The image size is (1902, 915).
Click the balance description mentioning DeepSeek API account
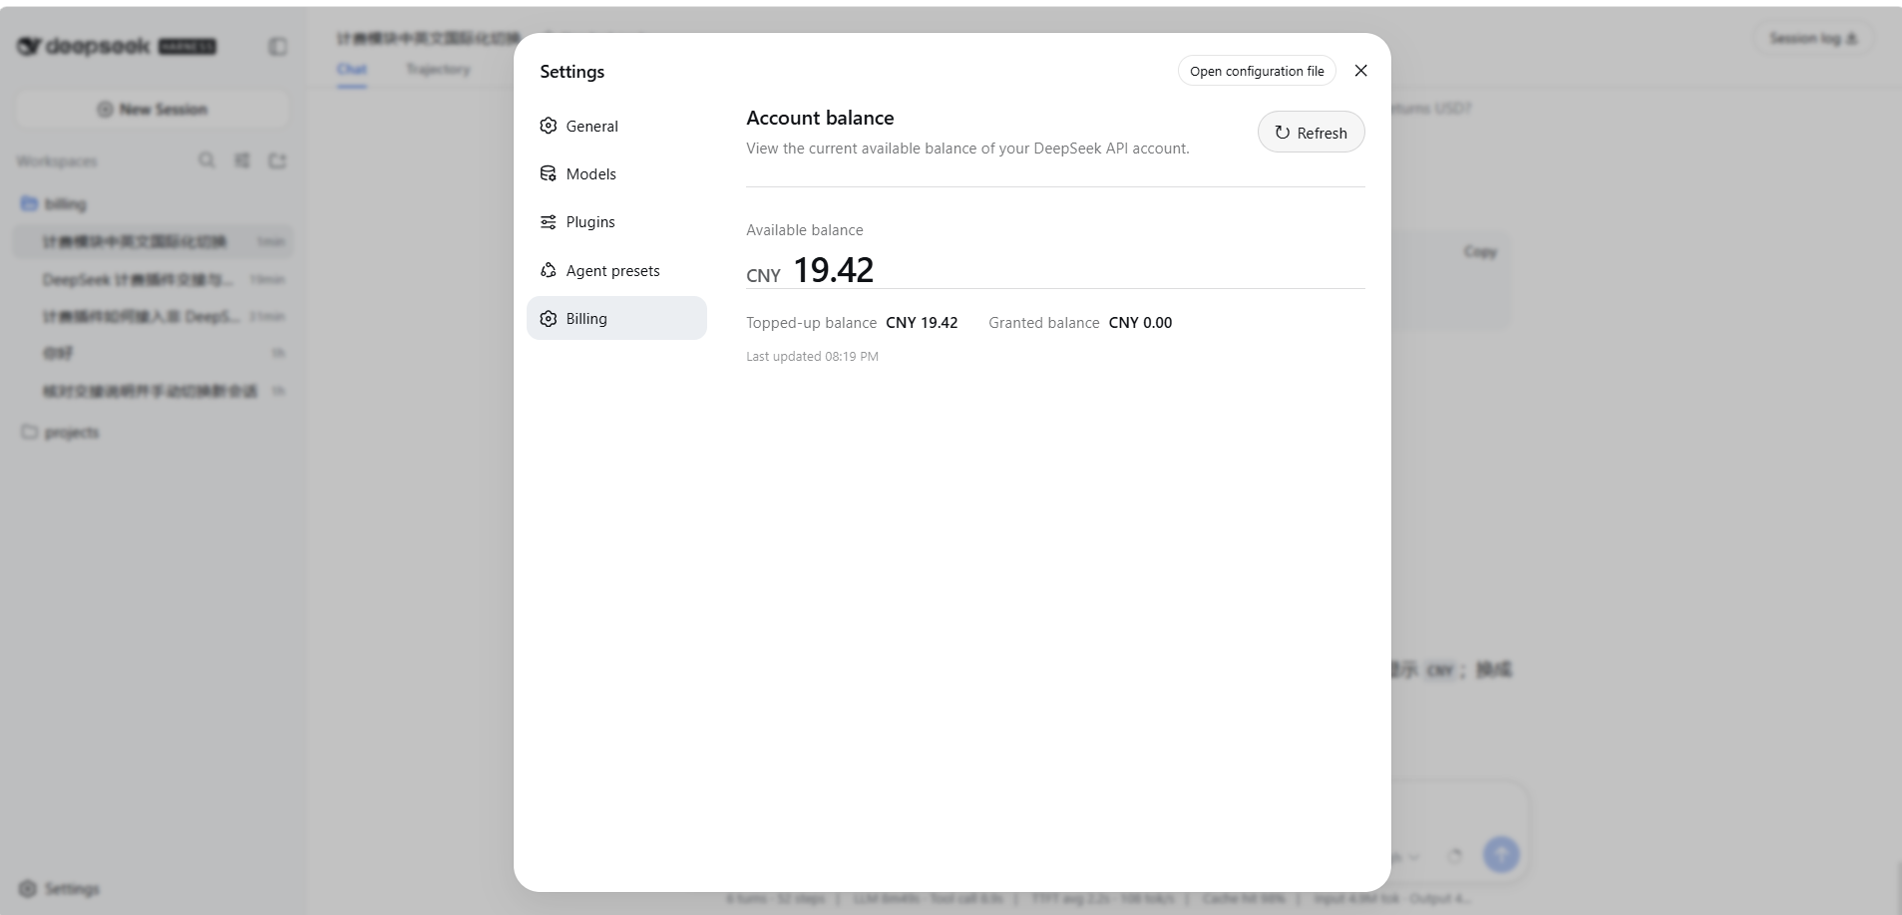pos(967,149)
